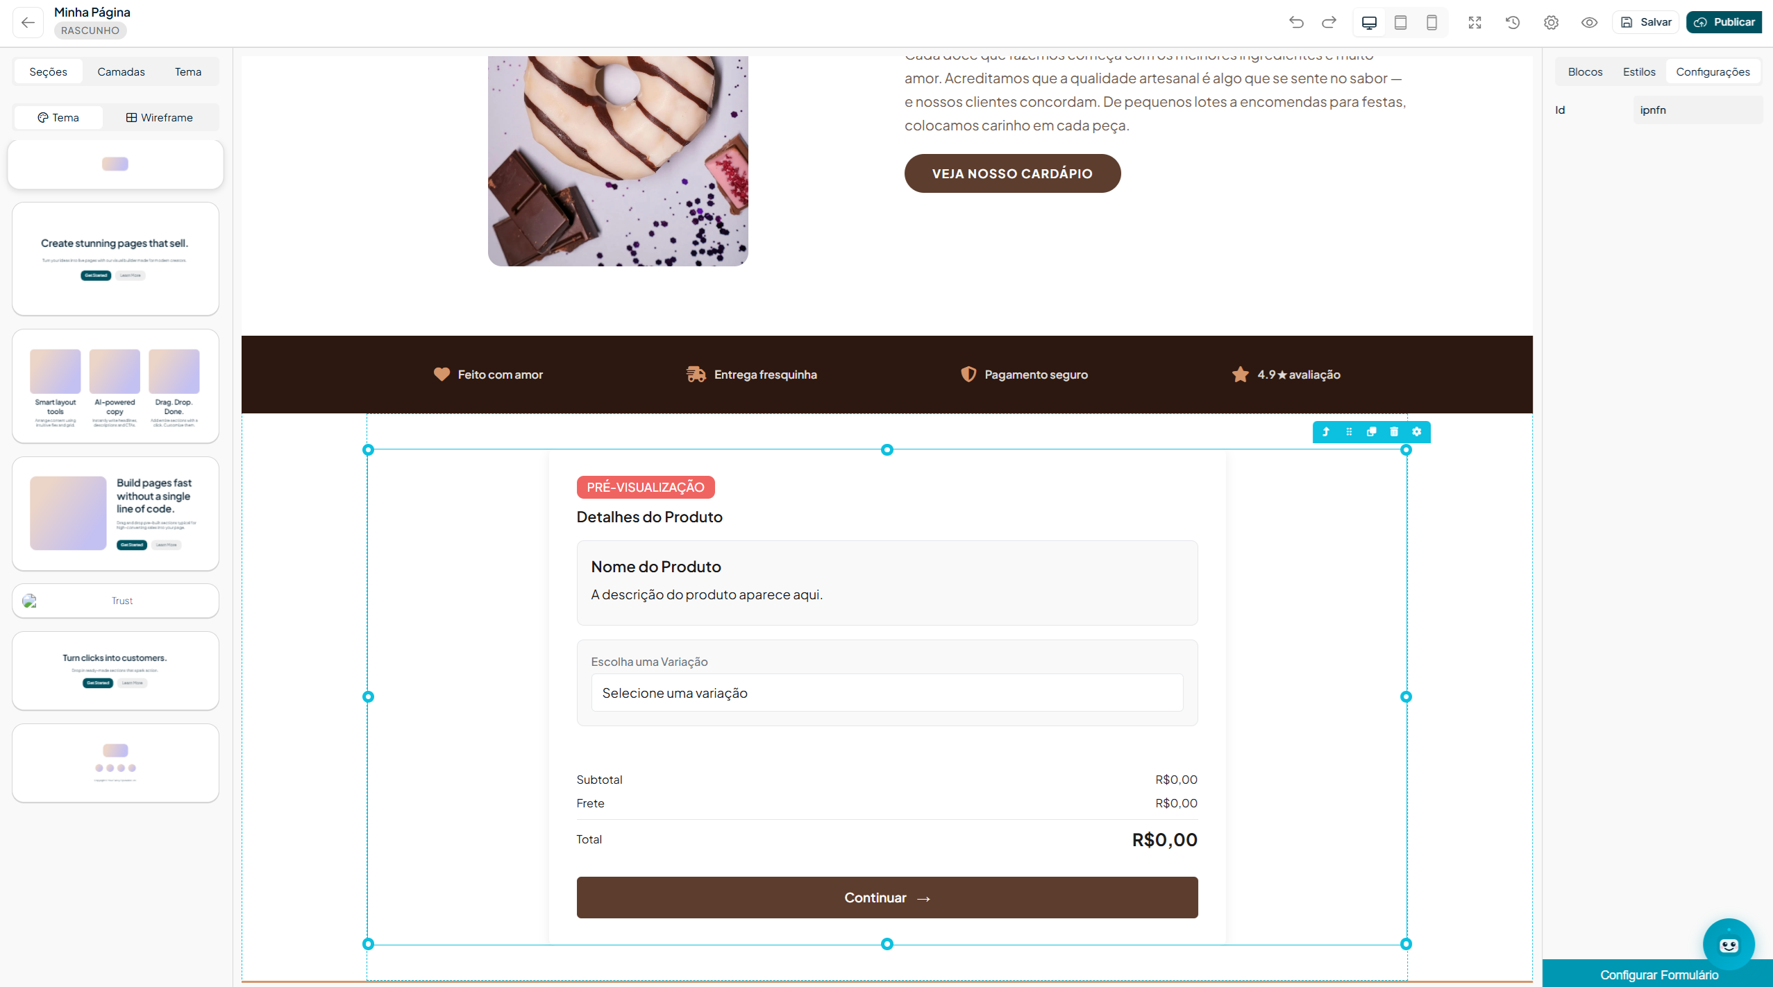Delete the selected block with trash icon

(1394, 431)
